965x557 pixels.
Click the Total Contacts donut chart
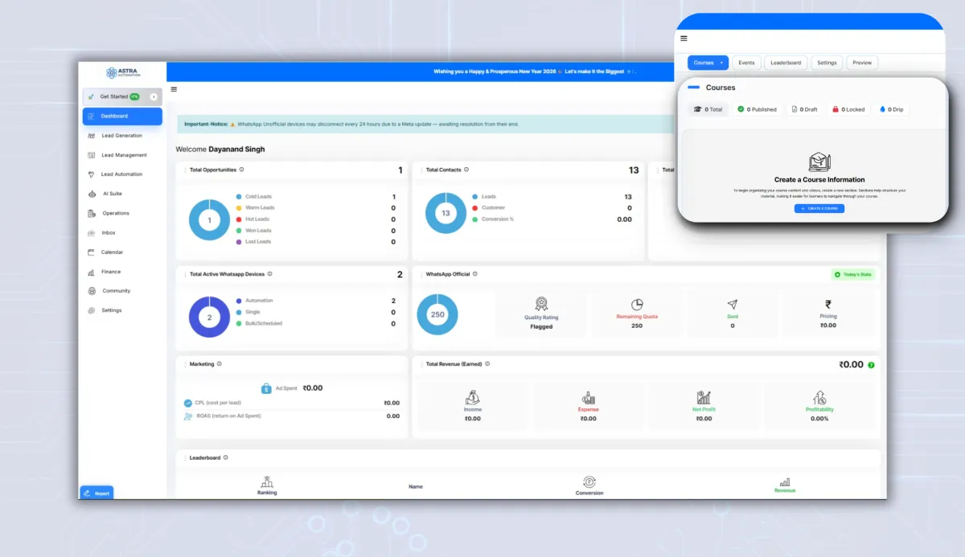tap(446, 213)
